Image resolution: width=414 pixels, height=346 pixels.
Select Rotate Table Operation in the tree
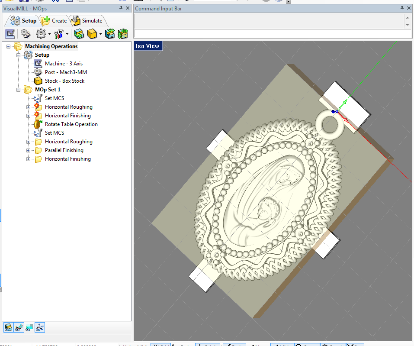pyautogui.click(x=71, y=124)
